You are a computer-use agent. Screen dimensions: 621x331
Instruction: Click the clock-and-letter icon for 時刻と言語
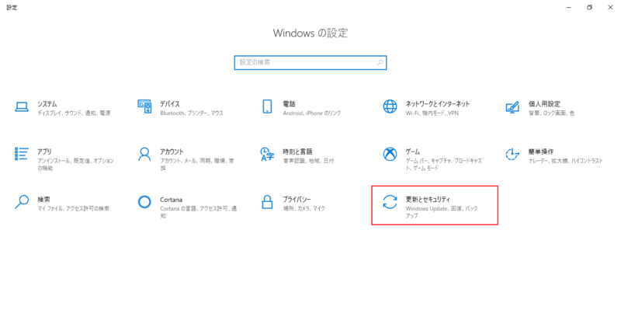pyautogui.click(x=267, y=154)
